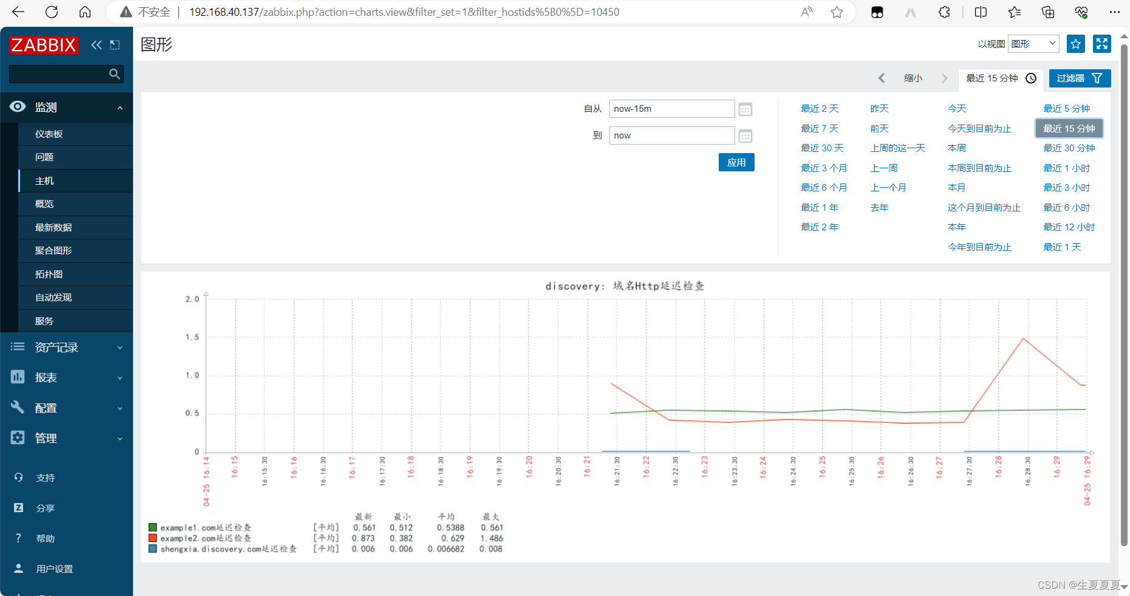Expand the 管理 menu section
Screen dimensions: 1130x596
(x=120, y=439)
